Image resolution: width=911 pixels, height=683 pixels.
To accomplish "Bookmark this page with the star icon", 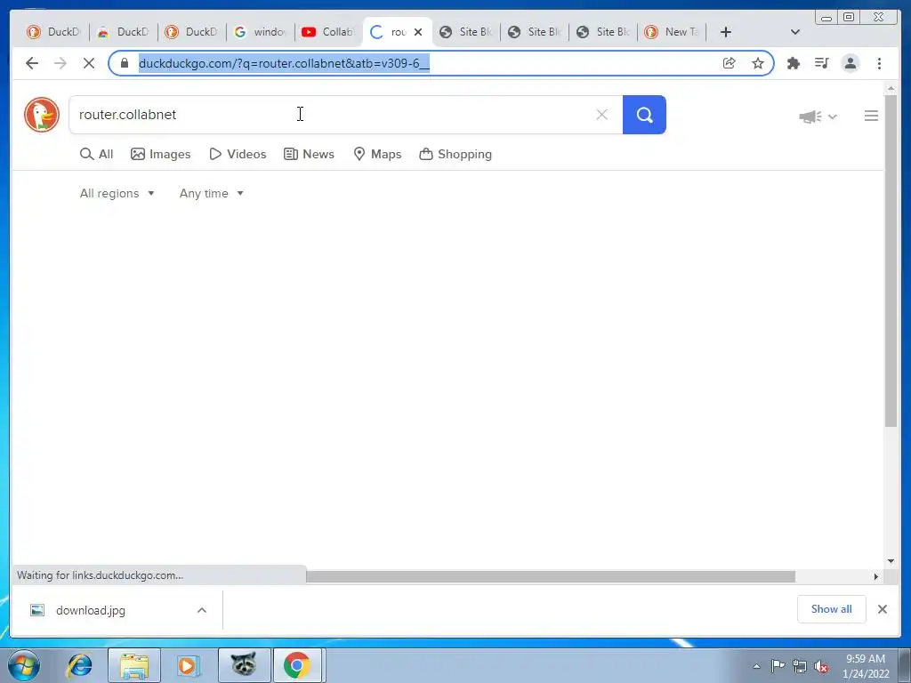I will tap(758, 63).
